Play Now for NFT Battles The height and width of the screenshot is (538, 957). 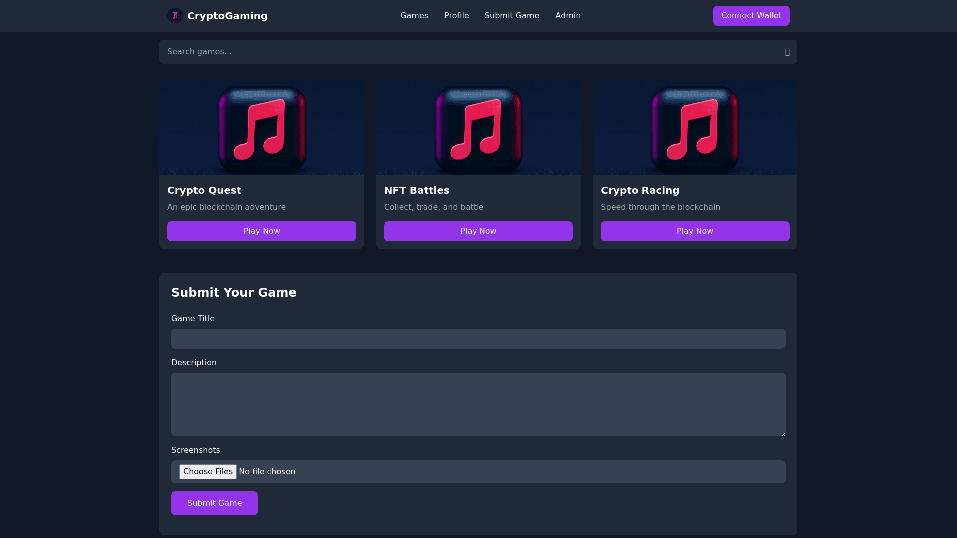478,231
